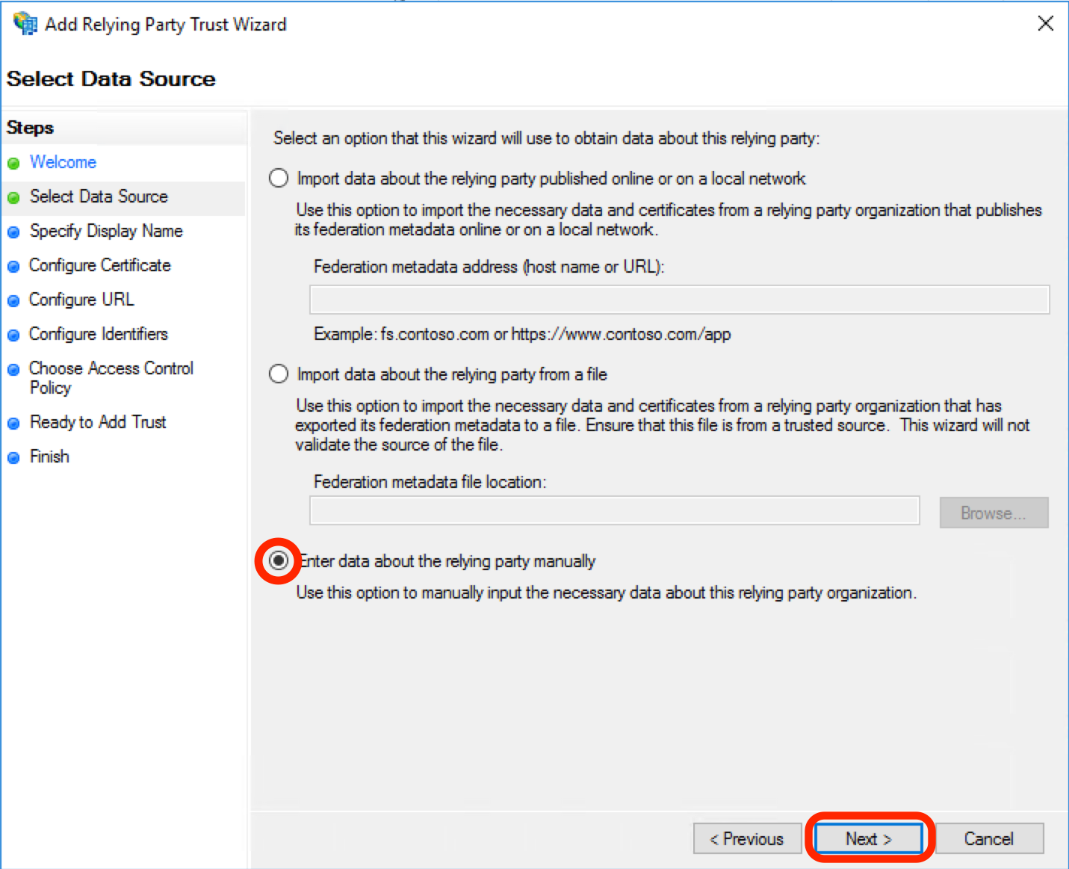Click the blue dot beside Choose Access Control Policy
The width and height of the screenshot is (1069, 869).
click(x=13, y=368)
